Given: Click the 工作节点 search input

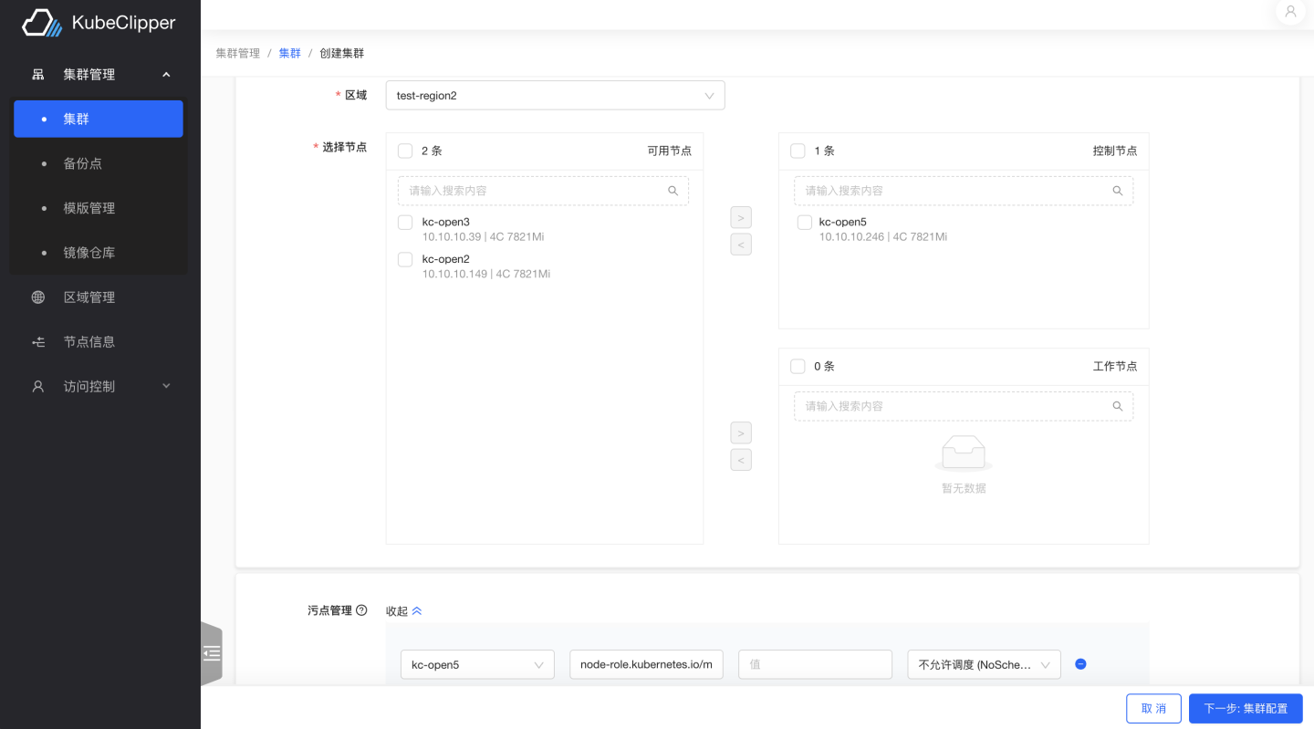Looking at the screenshot, I should [x=964, y=406].
